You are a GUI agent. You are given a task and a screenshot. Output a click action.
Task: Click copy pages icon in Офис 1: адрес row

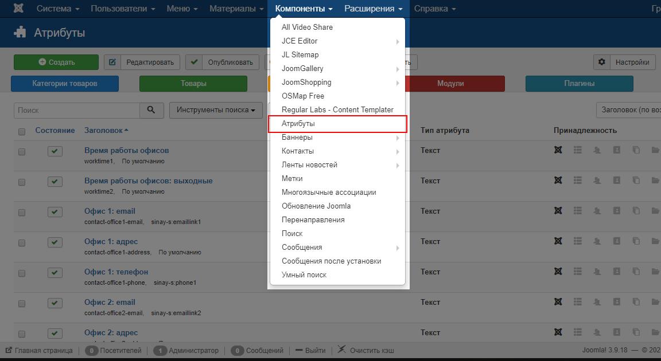pyautogui.click(x=636, y=241)
